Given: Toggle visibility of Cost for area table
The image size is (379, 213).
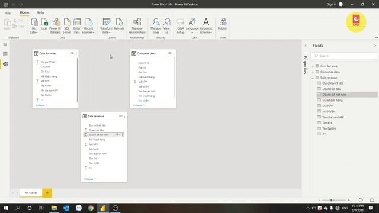Looking at the screenshot, I should [x=72, y=53].
